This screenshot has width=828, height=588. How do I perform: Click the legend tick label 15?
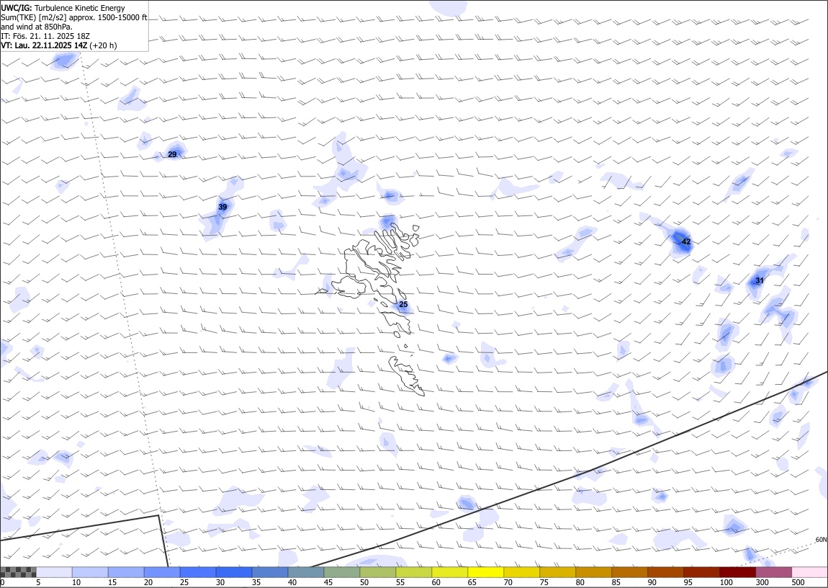click(x=112, y=582)
